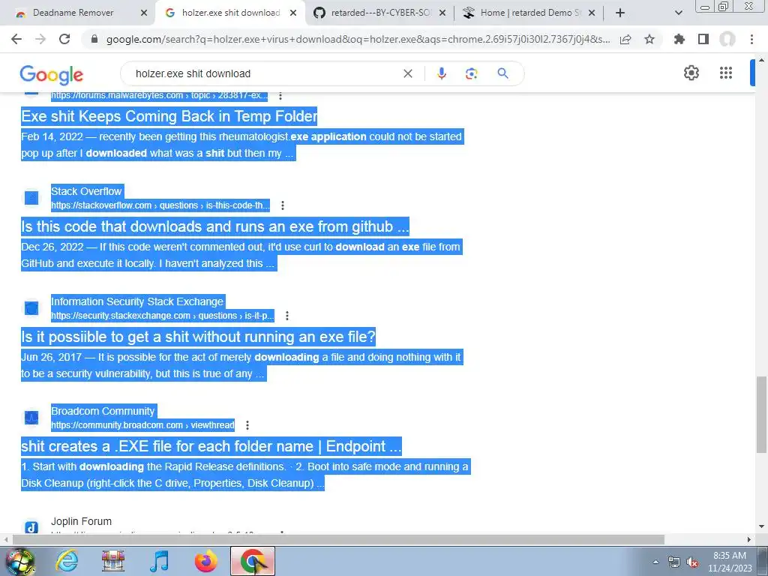Viewport: 768px width, 576px height.
Task: Click the taskbar clock 8:35 AM
Action: pyautogui.click(x=729, y=556)
